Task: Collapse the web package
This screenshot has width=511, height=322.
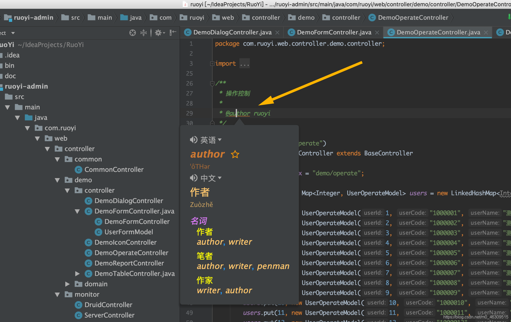Action: coord(38,138)
